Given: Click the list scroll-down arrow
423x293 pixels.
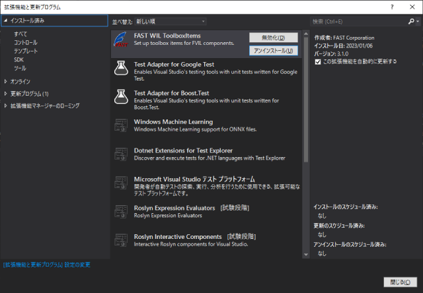Looking at the screenshot, I should (305, 255).
